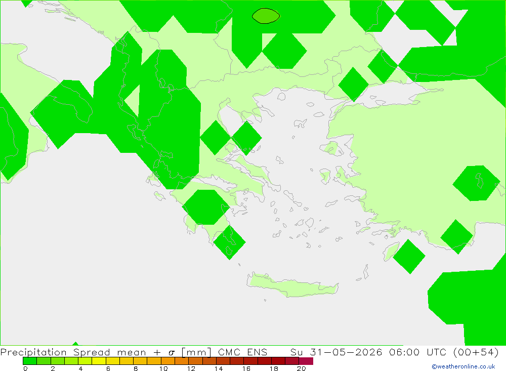Click the weatheronline.co.uk copyright link
506x371 pixels.
click(463, 366)
